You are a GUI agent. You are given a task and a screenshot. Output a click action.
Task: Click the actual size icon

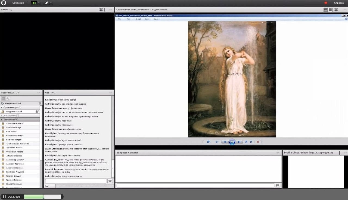[217, 142]
